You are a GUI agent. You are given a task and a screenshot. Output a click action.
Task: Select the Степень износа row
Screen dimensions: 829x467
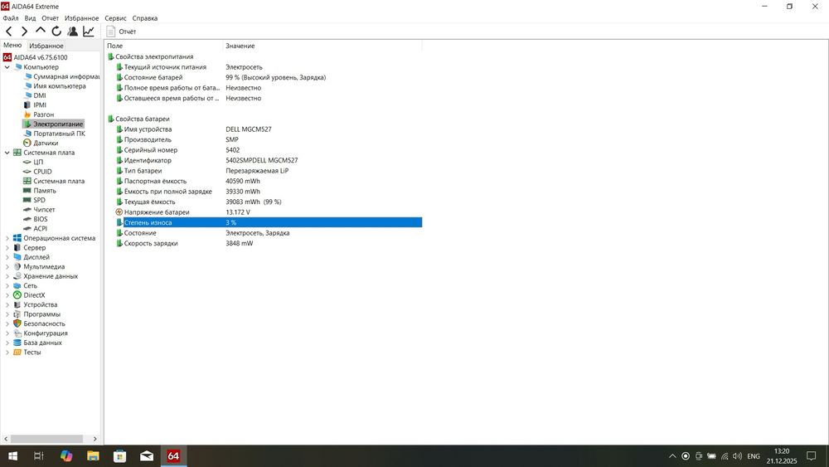coord(269,222)
